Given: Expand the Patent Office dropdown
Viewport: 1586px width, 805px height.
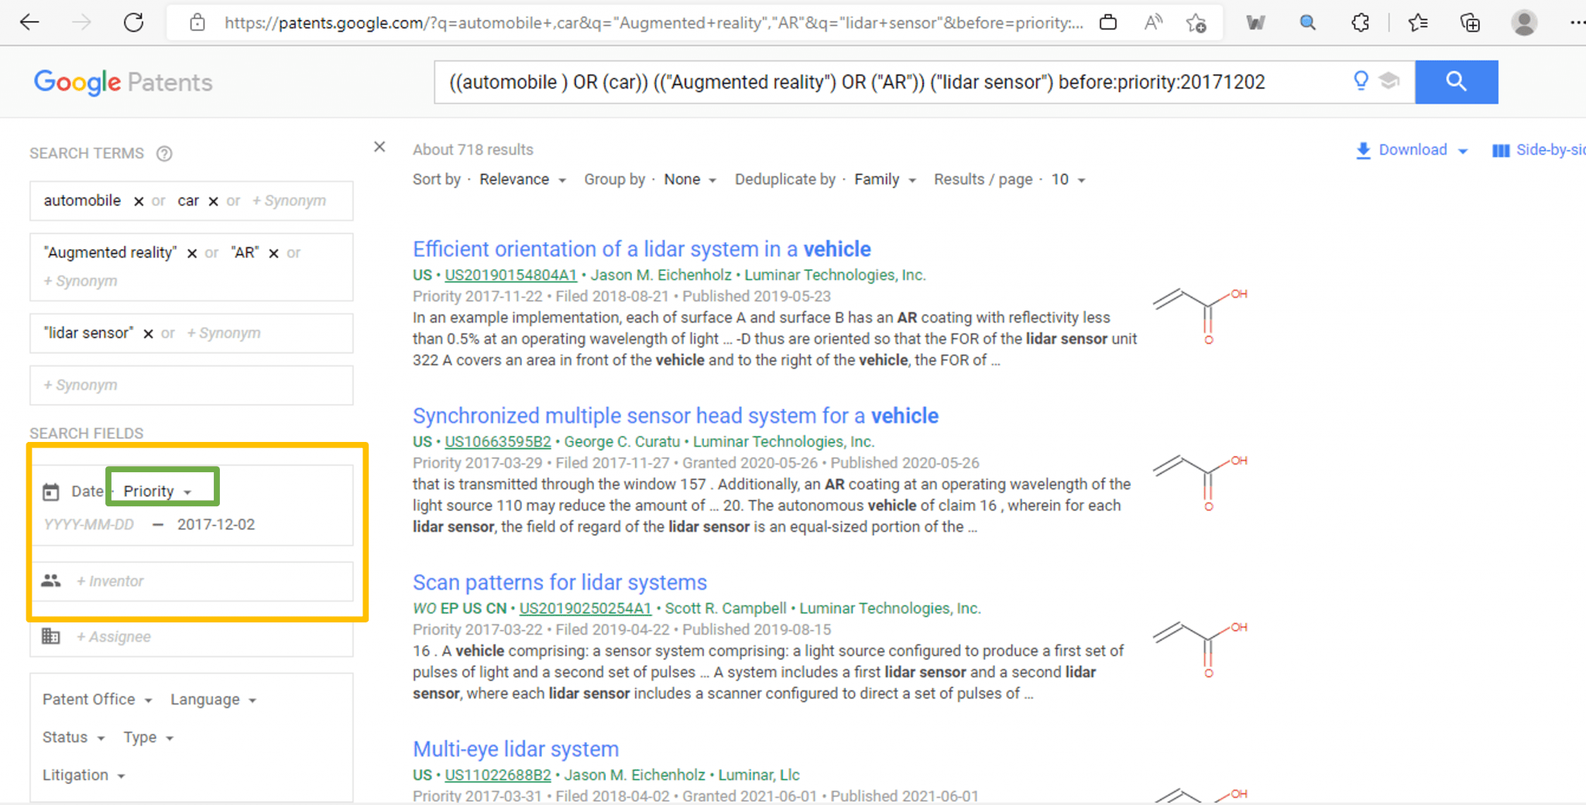Looking at the screenshot, I should 96,698.
